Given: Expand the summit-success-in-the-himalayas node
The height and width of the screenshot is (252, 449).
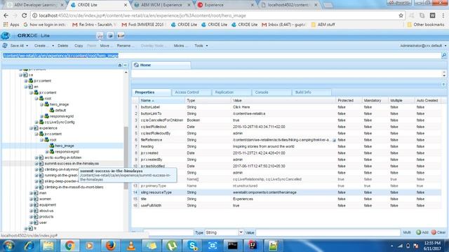Looking at the screenshot, I should [x=36, y=163].
